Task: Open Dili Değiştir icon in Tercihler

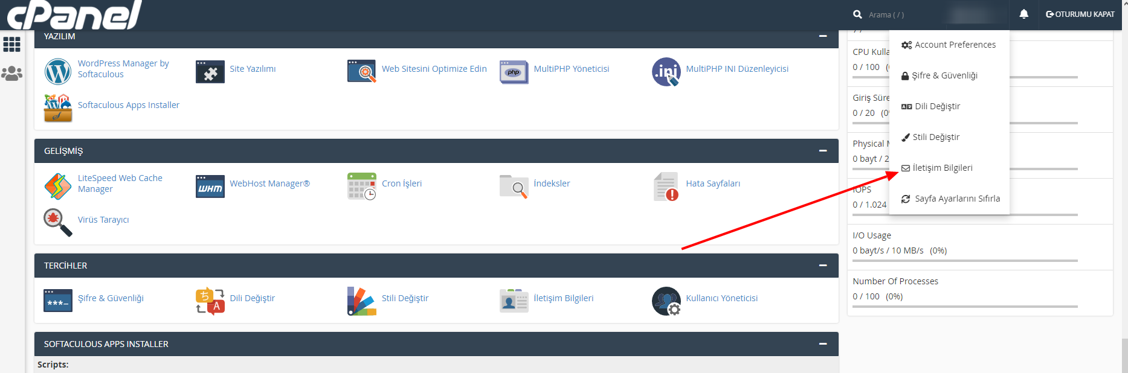Action: pyautogui.click(x=210, y=301)
